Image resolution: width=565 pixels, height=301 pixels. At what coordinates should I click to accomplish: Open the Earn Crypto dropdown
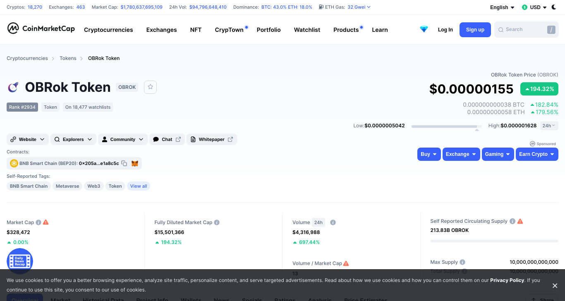(537, 154)
